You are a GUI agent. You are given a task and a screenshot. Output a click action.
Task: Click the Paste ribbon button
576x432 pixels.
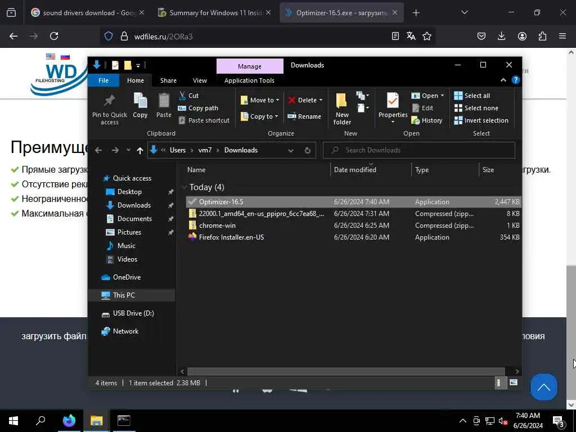click(164, 105)
